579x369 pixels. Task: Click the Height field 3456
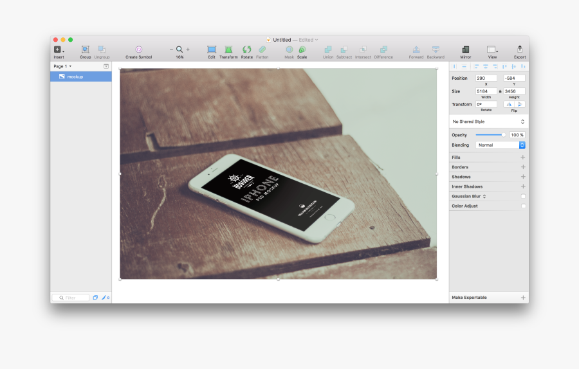514,91
